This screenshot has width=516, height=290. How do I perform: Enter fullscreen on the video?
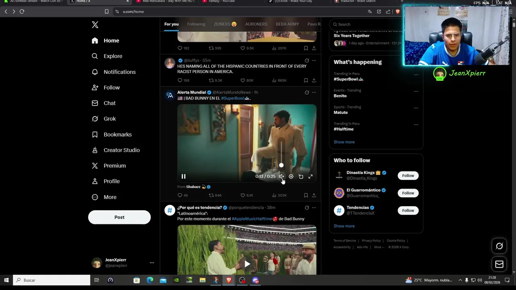click(310, 176)
